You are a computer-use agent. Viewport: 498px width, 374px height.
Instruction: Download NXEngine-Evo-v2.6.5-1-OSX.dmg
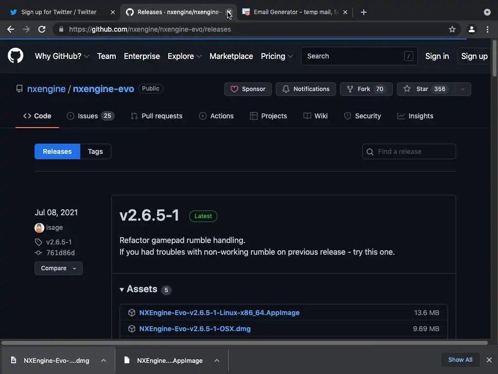[195, 329]
